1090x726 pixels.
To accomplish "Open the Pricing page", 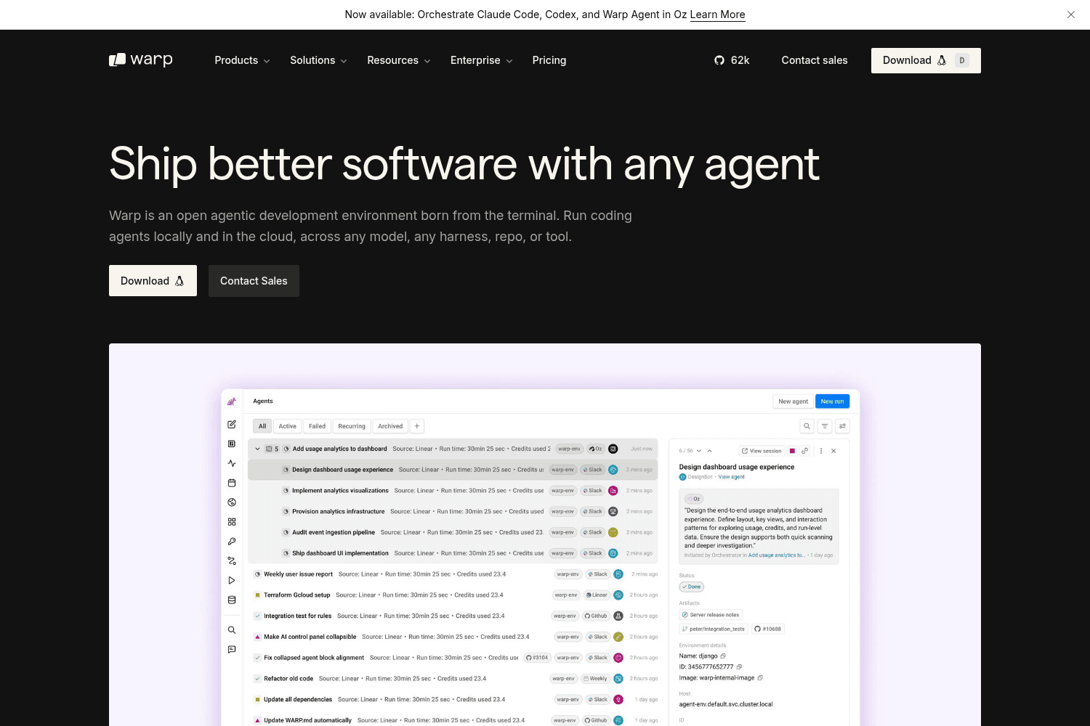I will [x=549, y=60].
